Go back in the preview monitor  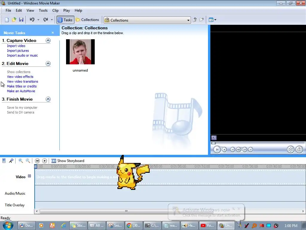(x=232, y=150)
